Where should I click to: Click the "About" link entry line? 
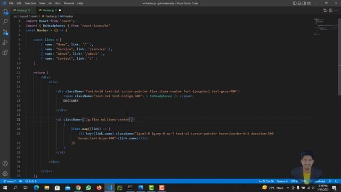72,54
